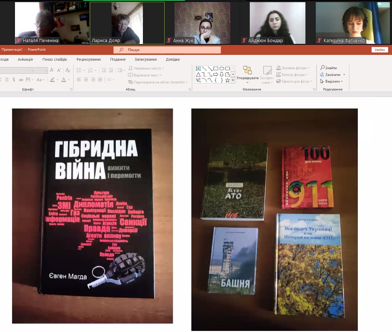Open Ефекти для фігур effects menu
Screen dimensions: 392x332
point(294,81)
